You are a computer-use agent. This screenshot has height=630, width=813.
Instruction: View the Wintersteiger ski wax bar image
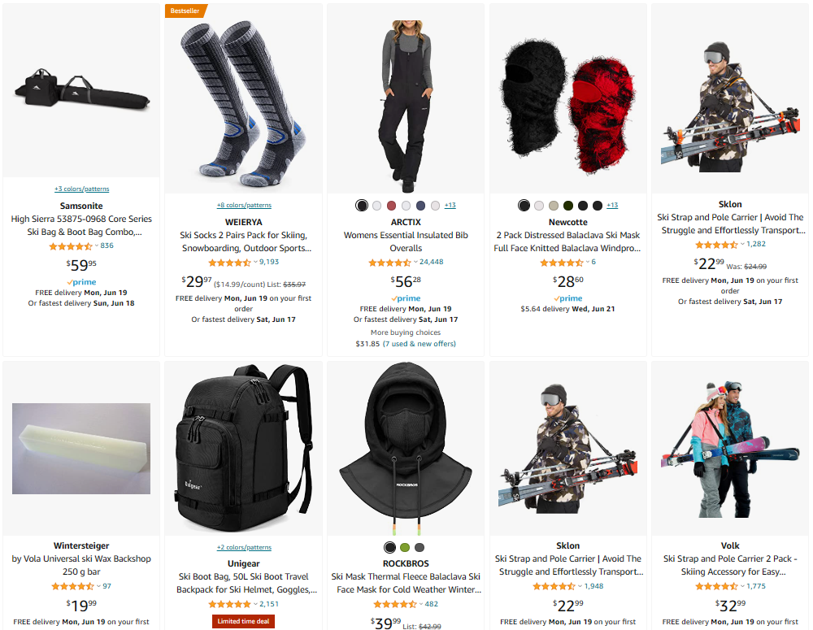(81, 449)
